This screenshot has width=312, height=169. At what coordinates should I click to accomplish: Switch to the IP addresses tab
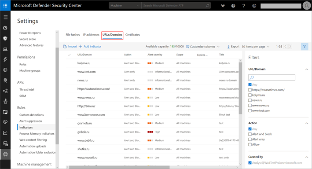tap(91, 35)
